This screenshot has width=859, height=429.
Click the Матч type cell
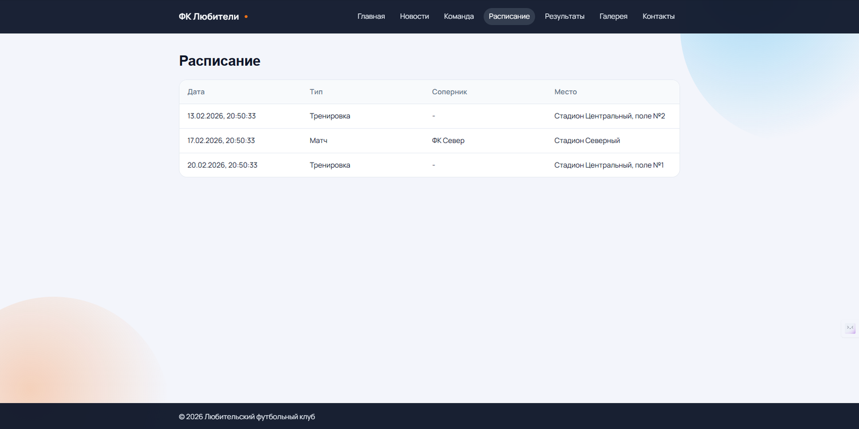pos(318,141)
